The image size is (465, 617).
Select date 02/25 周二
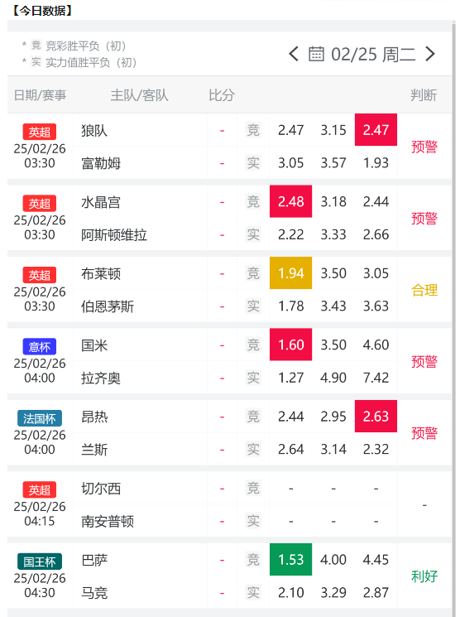(x=373, y=55)
